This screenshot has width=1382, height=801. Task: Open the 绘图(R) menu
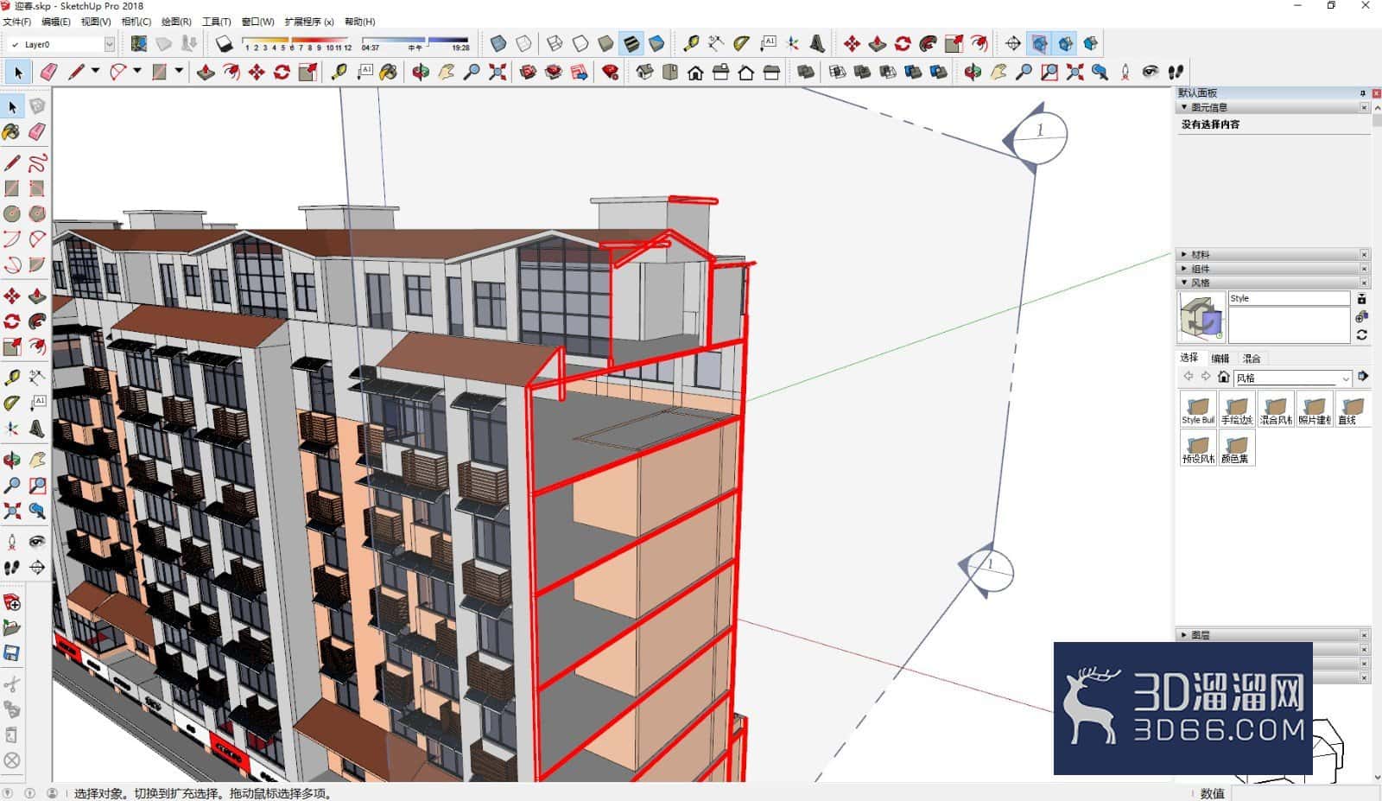pos(176,22)
